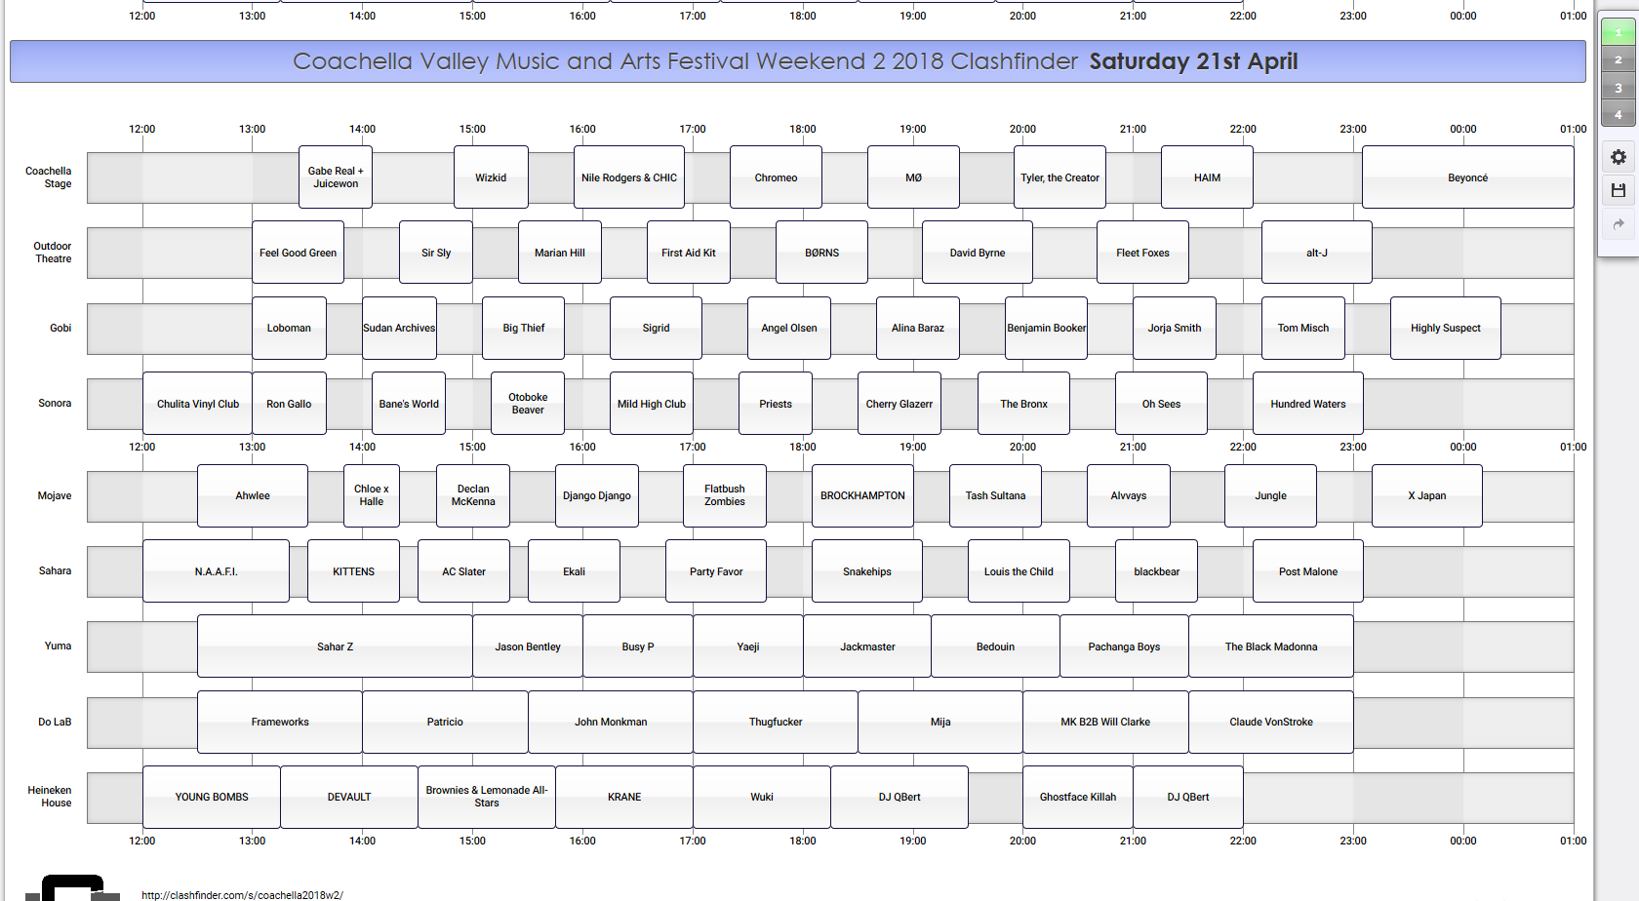This screenshot has height=901, width=1639.
Task: Select Gabe Real + Juicewon block
Action: pos(336,177)
